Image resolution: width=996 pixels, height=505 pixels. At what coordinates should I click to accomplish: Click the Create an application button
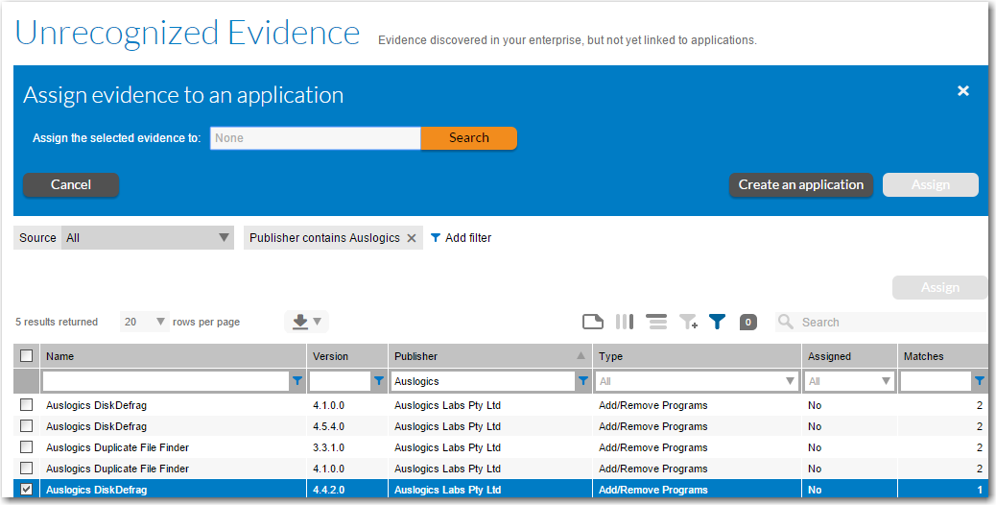[x=801, y=185]
